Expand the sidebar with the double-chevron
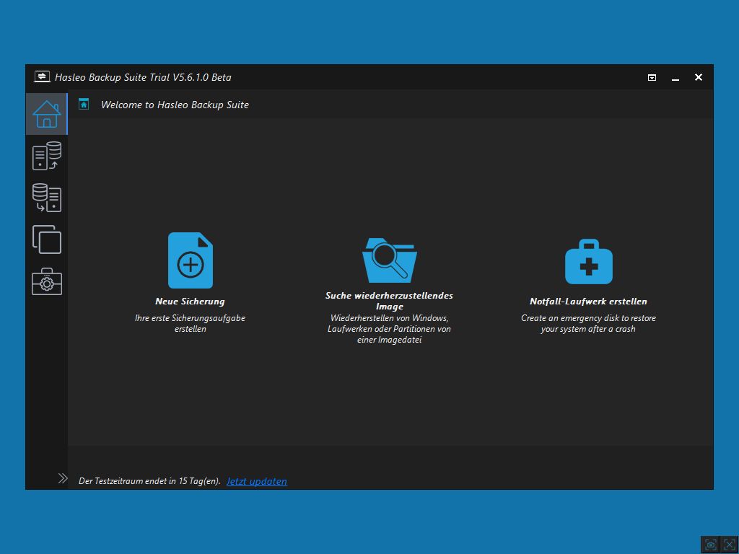 point(63,479)
